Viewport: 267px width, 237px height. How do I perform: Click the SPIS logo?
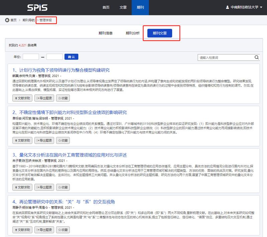click(37, 7)
